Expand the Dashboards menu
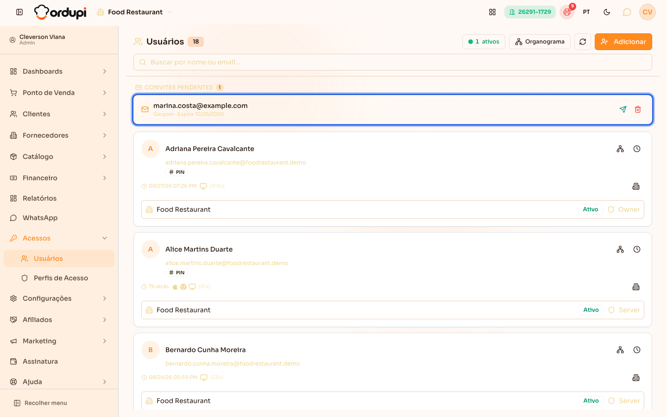667x417 pixels. pyautogui.click(x=59, y=71)
